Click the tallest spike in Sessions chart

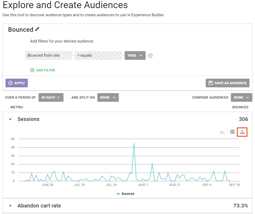click(x=134, y=143)
